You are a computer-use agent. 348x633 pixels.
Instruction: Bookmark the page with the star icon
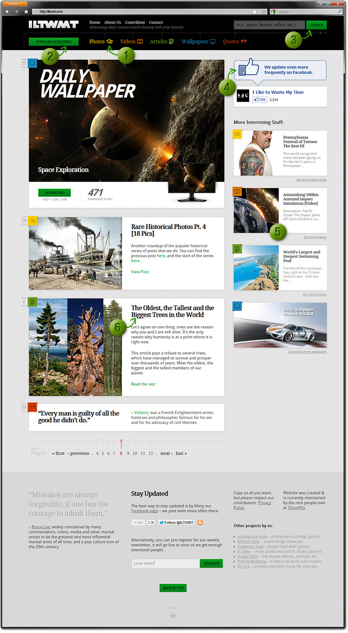coord(254,12)
